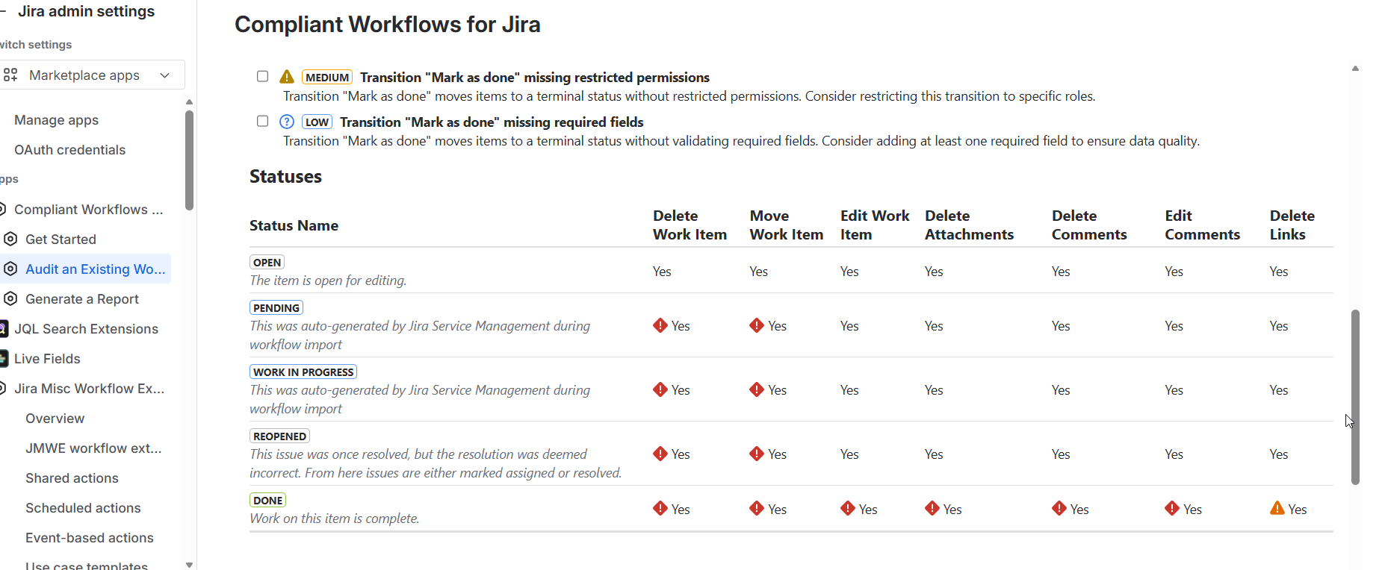Click the Marketplace apps grid icon
Screen dimensions: 1385x570
(10, 75)
